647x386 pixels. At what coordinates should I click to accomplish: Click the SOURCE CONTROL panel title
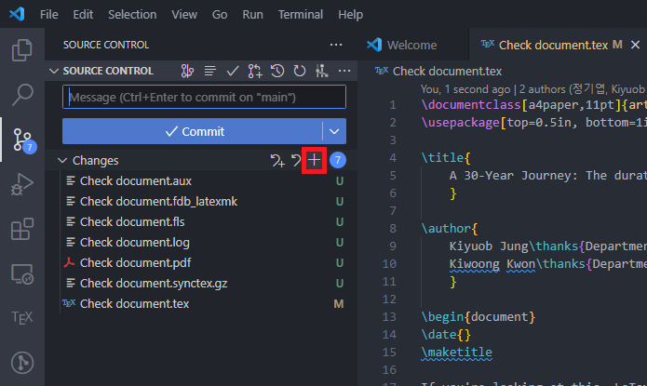pos(105,45)
